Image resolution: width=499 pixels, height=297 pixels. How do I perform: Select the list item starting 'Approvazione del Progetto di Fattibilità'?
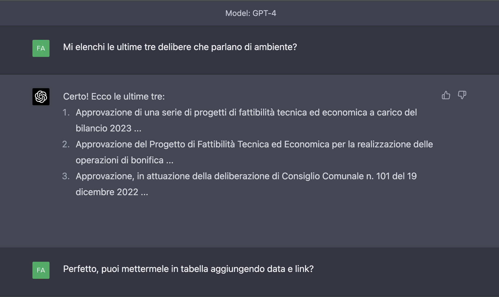(254, 144)
